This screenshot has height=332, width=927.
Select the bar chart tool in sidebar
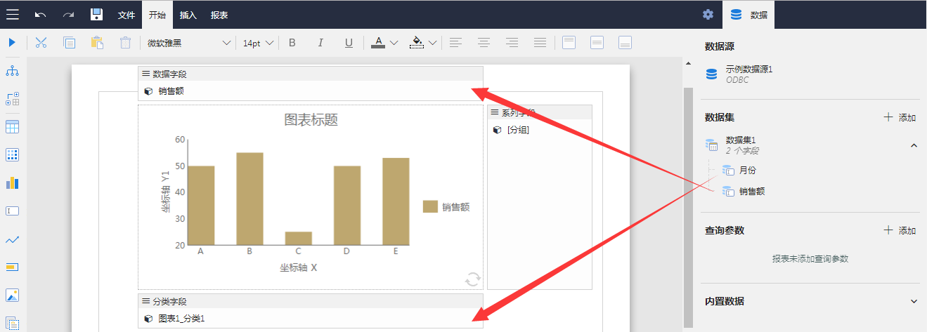pos(12,182)
